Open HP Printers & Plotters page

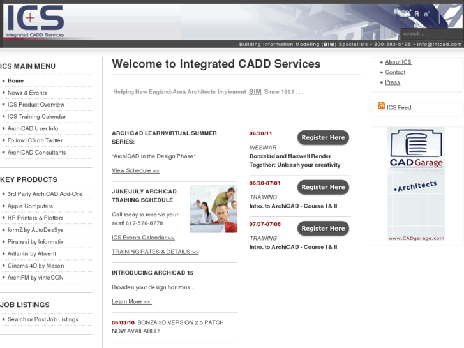pyautogui.click(x=36, y=218)
